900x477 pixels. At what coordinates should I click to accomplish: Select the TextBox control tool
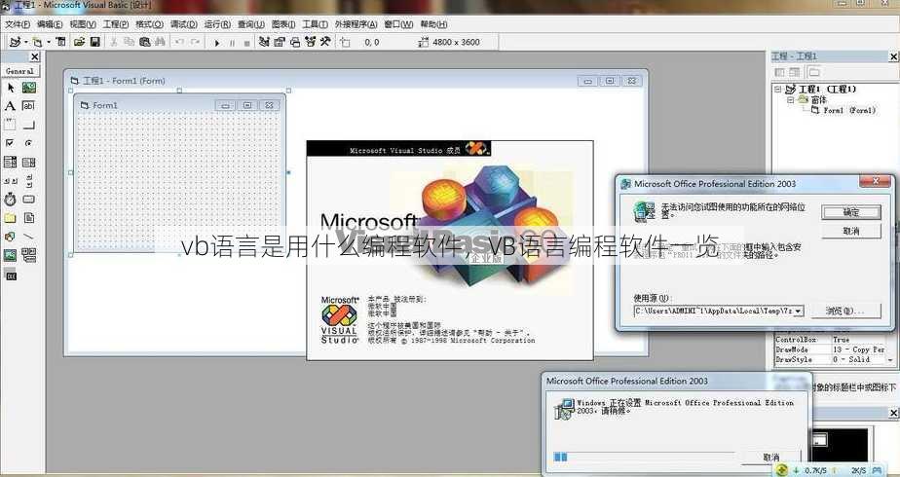[x=28, y=106]
